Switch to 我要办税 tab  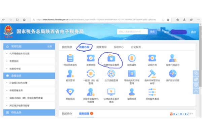[84, 47]
